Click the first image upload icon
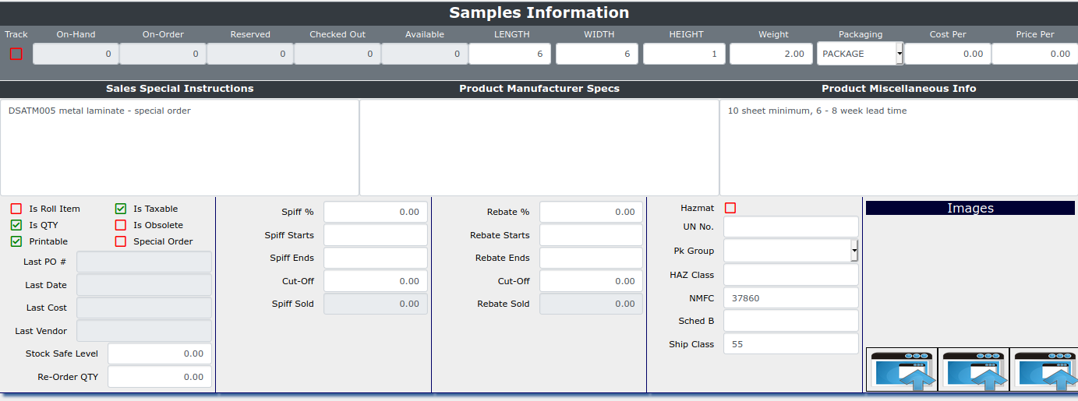 tap(901, 370)
